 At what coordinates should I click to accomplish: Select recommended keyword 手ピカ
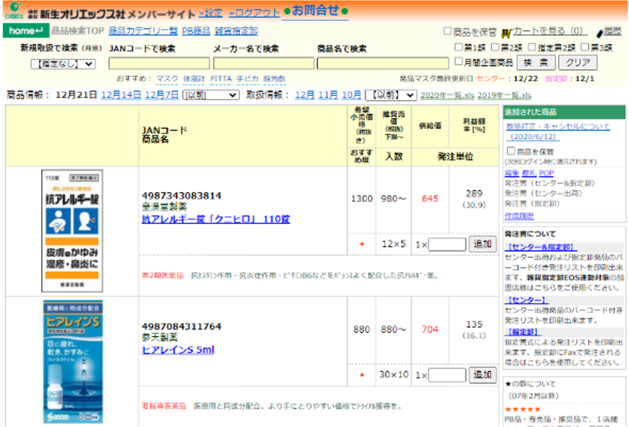[248, 79]
